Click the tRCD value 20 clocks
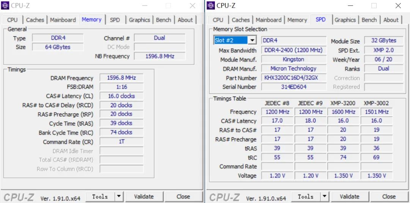 tap(121, 105)
